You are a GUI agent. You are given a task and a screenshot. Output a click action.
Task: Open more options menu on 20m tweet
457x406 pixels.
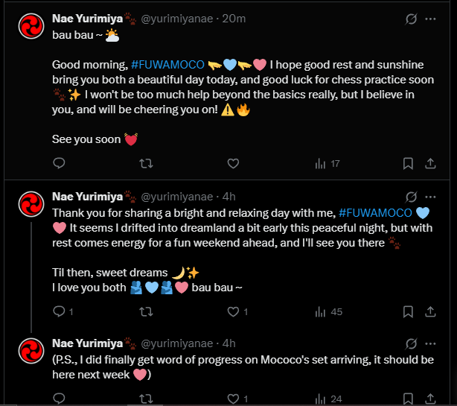[430, 19]
